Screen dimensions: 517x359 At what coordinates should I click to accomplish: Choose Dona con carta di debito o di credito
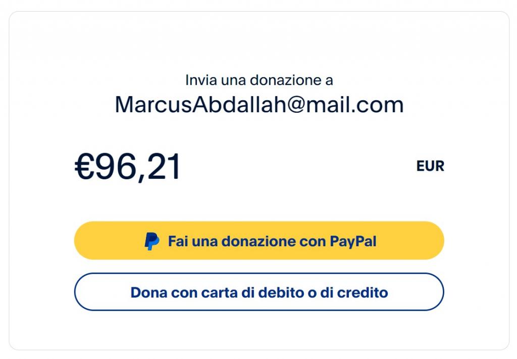259,292
